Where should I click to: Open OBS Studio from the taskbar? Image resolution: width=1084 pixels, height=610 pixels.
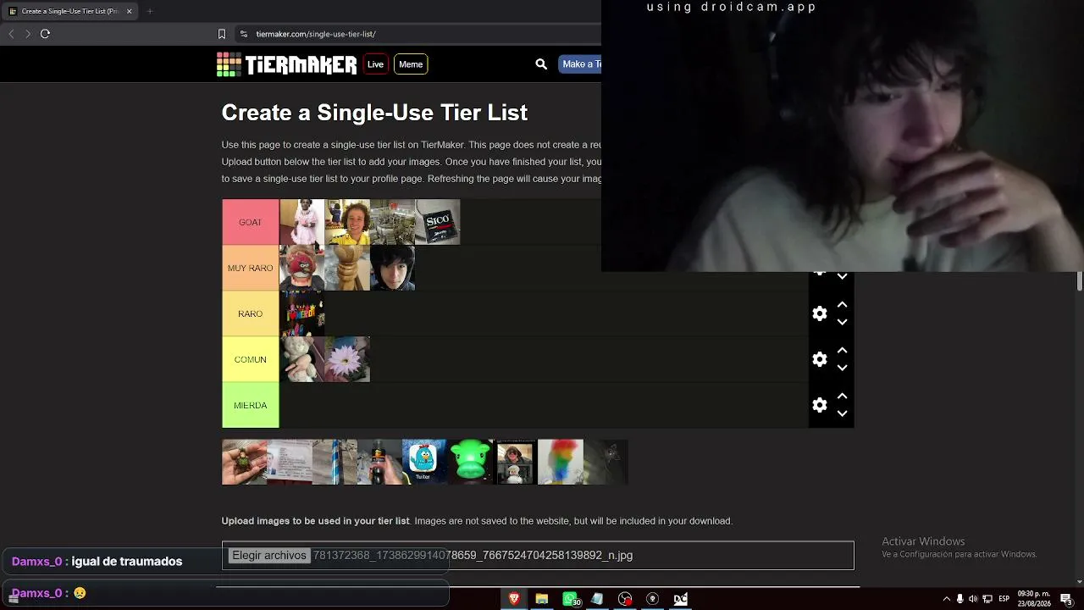[625, 599]
